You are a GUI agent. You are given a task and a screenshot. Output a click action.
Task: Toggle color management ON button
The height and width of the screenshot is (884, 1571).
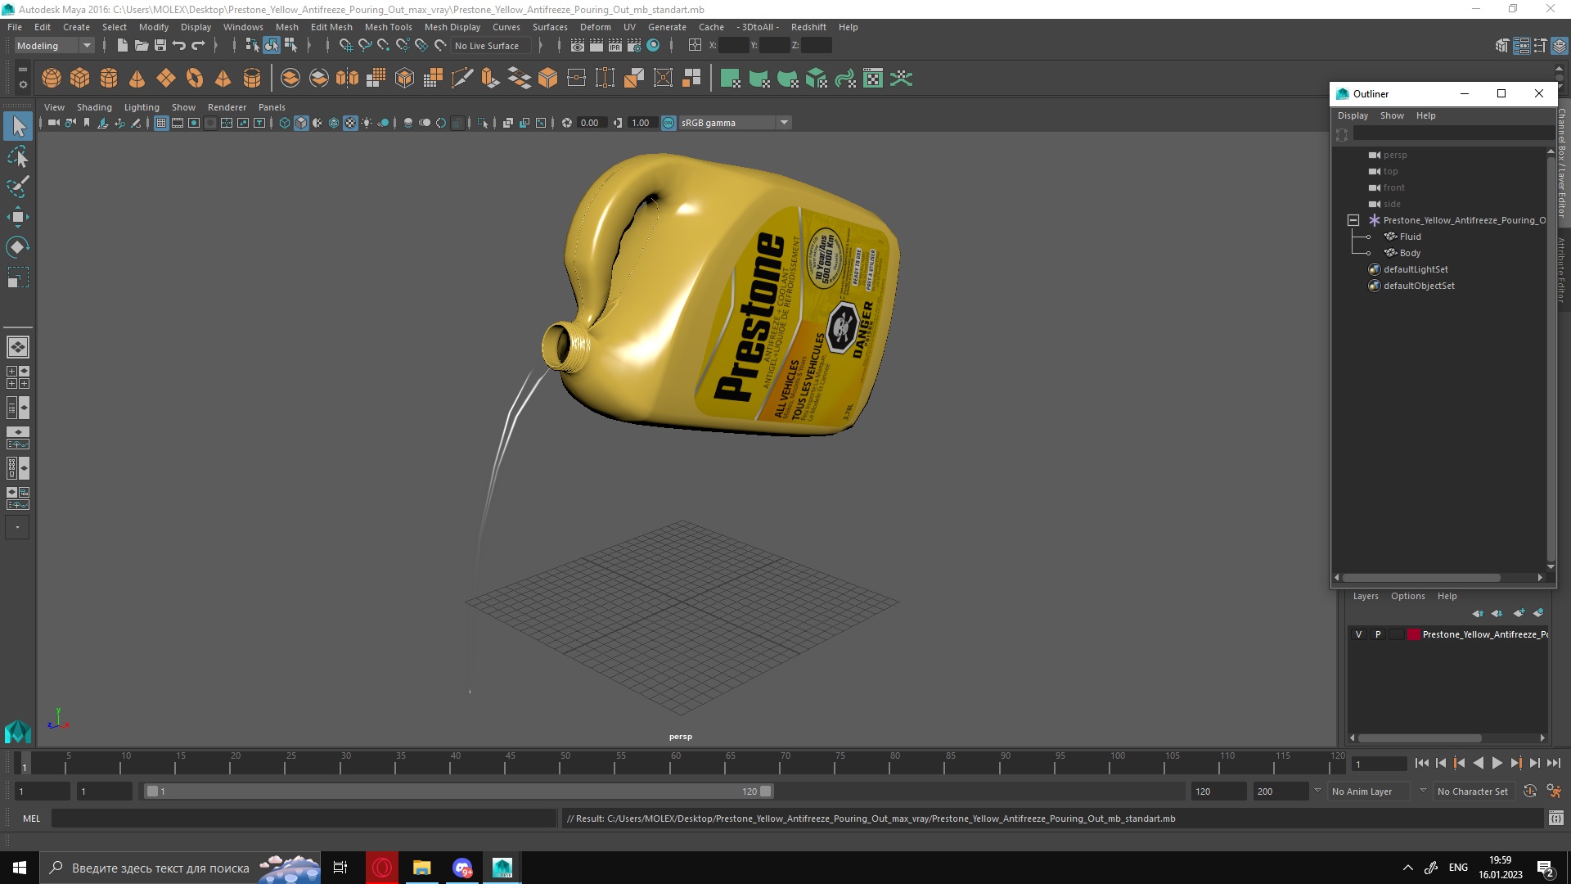[668, 123]
